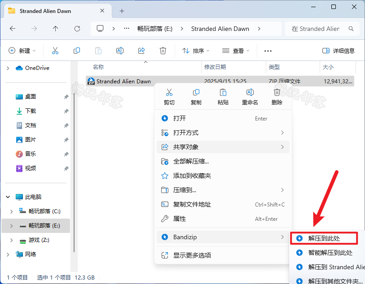Viewport: 365px width, 284px height.
Task: Unpin 图片 from quick access
Action: 66,140
